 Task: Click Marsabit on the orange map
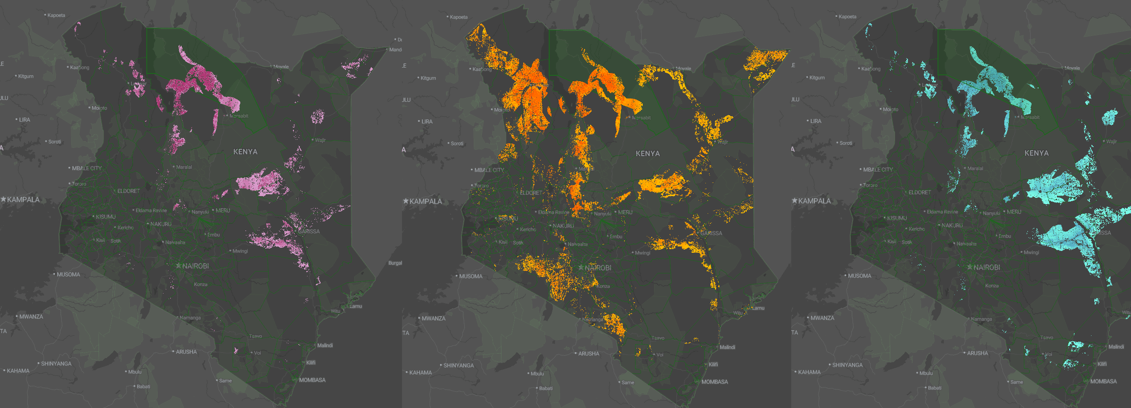pos(641,118)
